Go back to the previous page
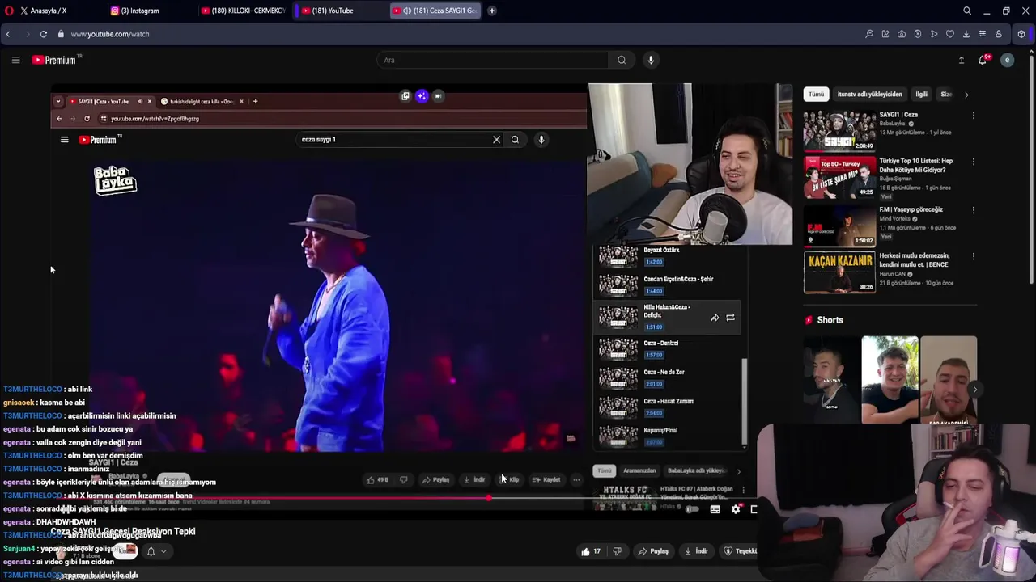Viewport: 1036px width, 582px height. (x=8, y=34)
